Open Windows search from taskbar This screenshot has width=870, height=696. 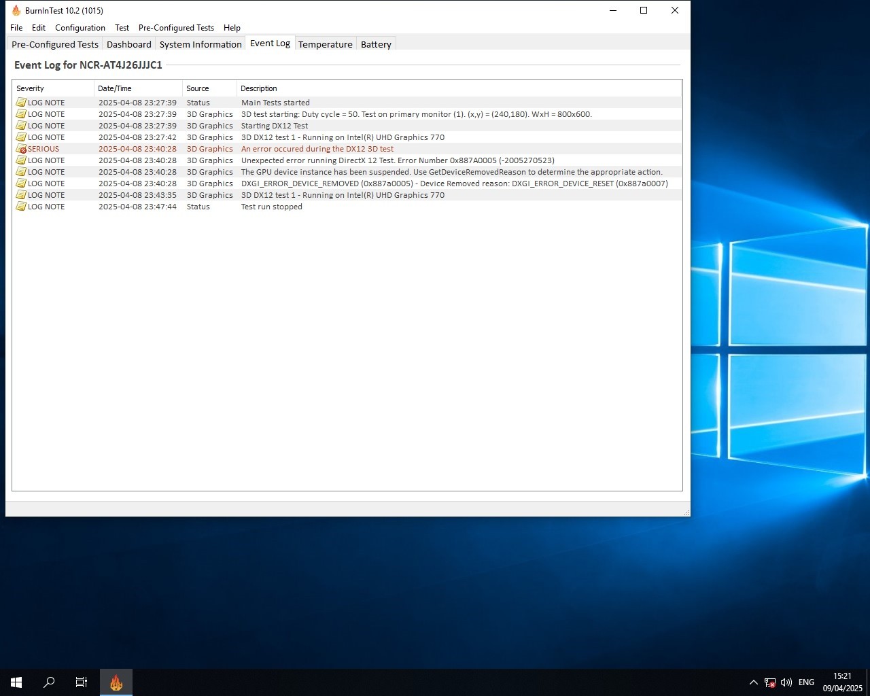pyautogui.click(x=49, y=682)
